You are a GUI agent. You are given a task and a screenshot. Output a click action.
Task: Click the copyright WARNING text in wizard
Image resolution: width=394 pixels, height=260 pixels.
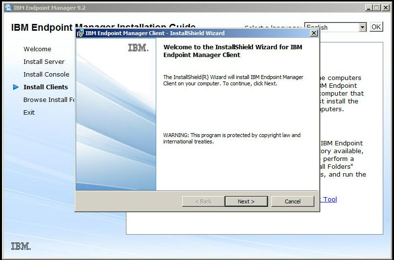[232, 138]
